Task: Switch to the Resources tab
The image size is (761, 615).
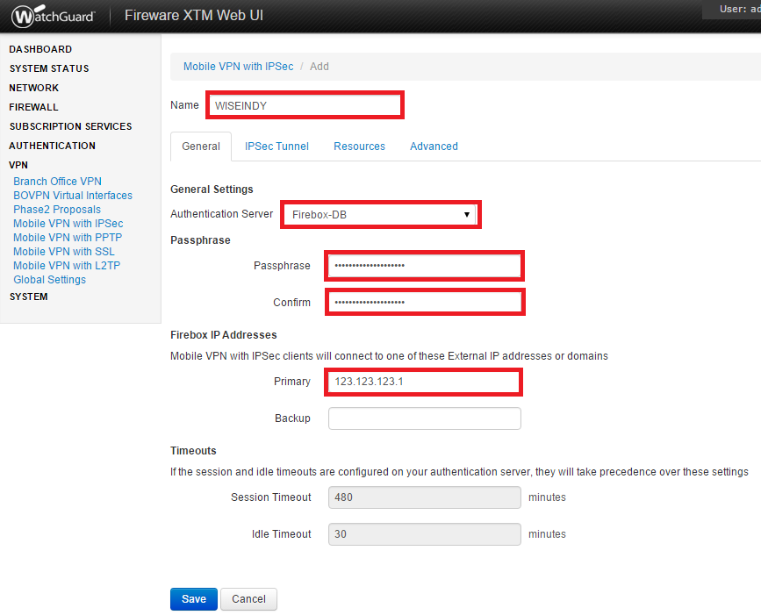Action: point(359,147)
